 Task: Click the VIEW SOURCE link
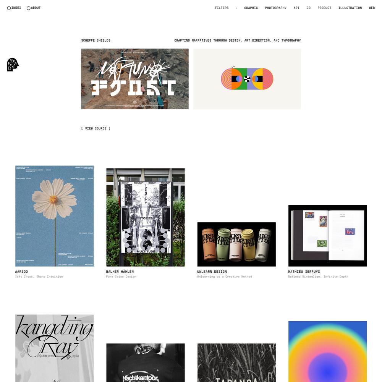click(x=96, y=128)
